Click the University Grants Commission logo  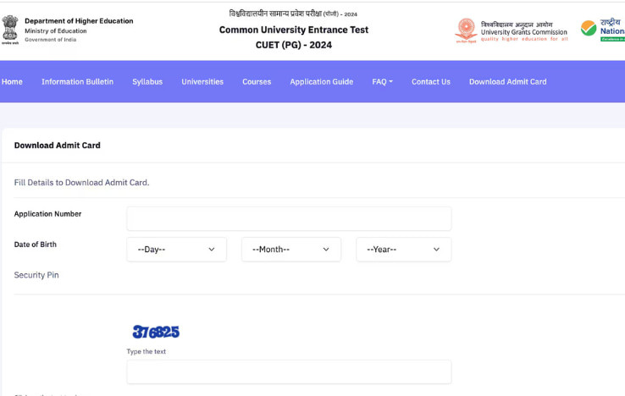(512, 30)
